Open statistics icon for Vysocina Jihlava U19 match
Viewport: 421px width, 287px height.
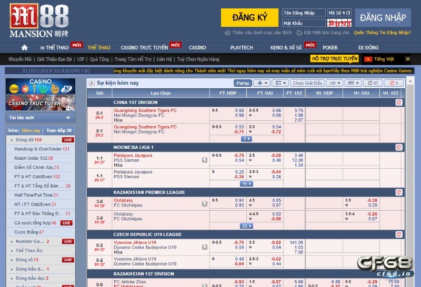205,247
